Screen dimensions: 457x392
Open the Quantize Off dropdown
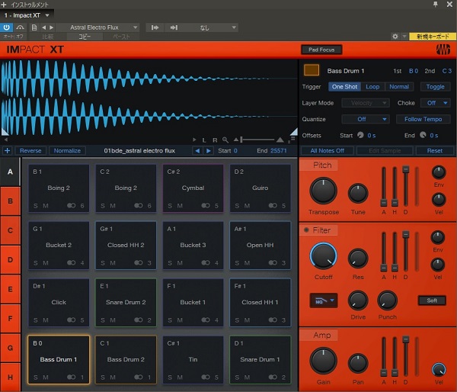click(366, 119)
